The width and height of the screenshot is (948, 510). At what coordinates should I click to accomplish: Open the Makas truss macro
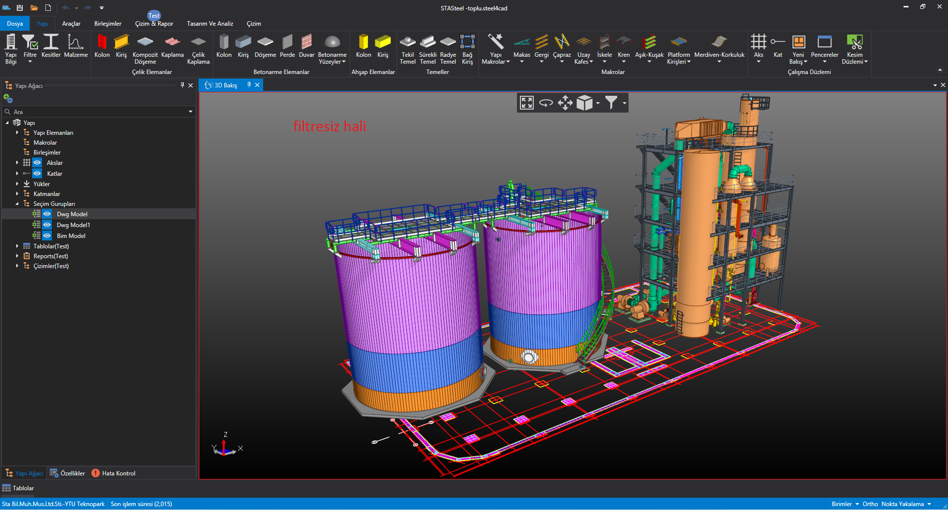[521, 46]
